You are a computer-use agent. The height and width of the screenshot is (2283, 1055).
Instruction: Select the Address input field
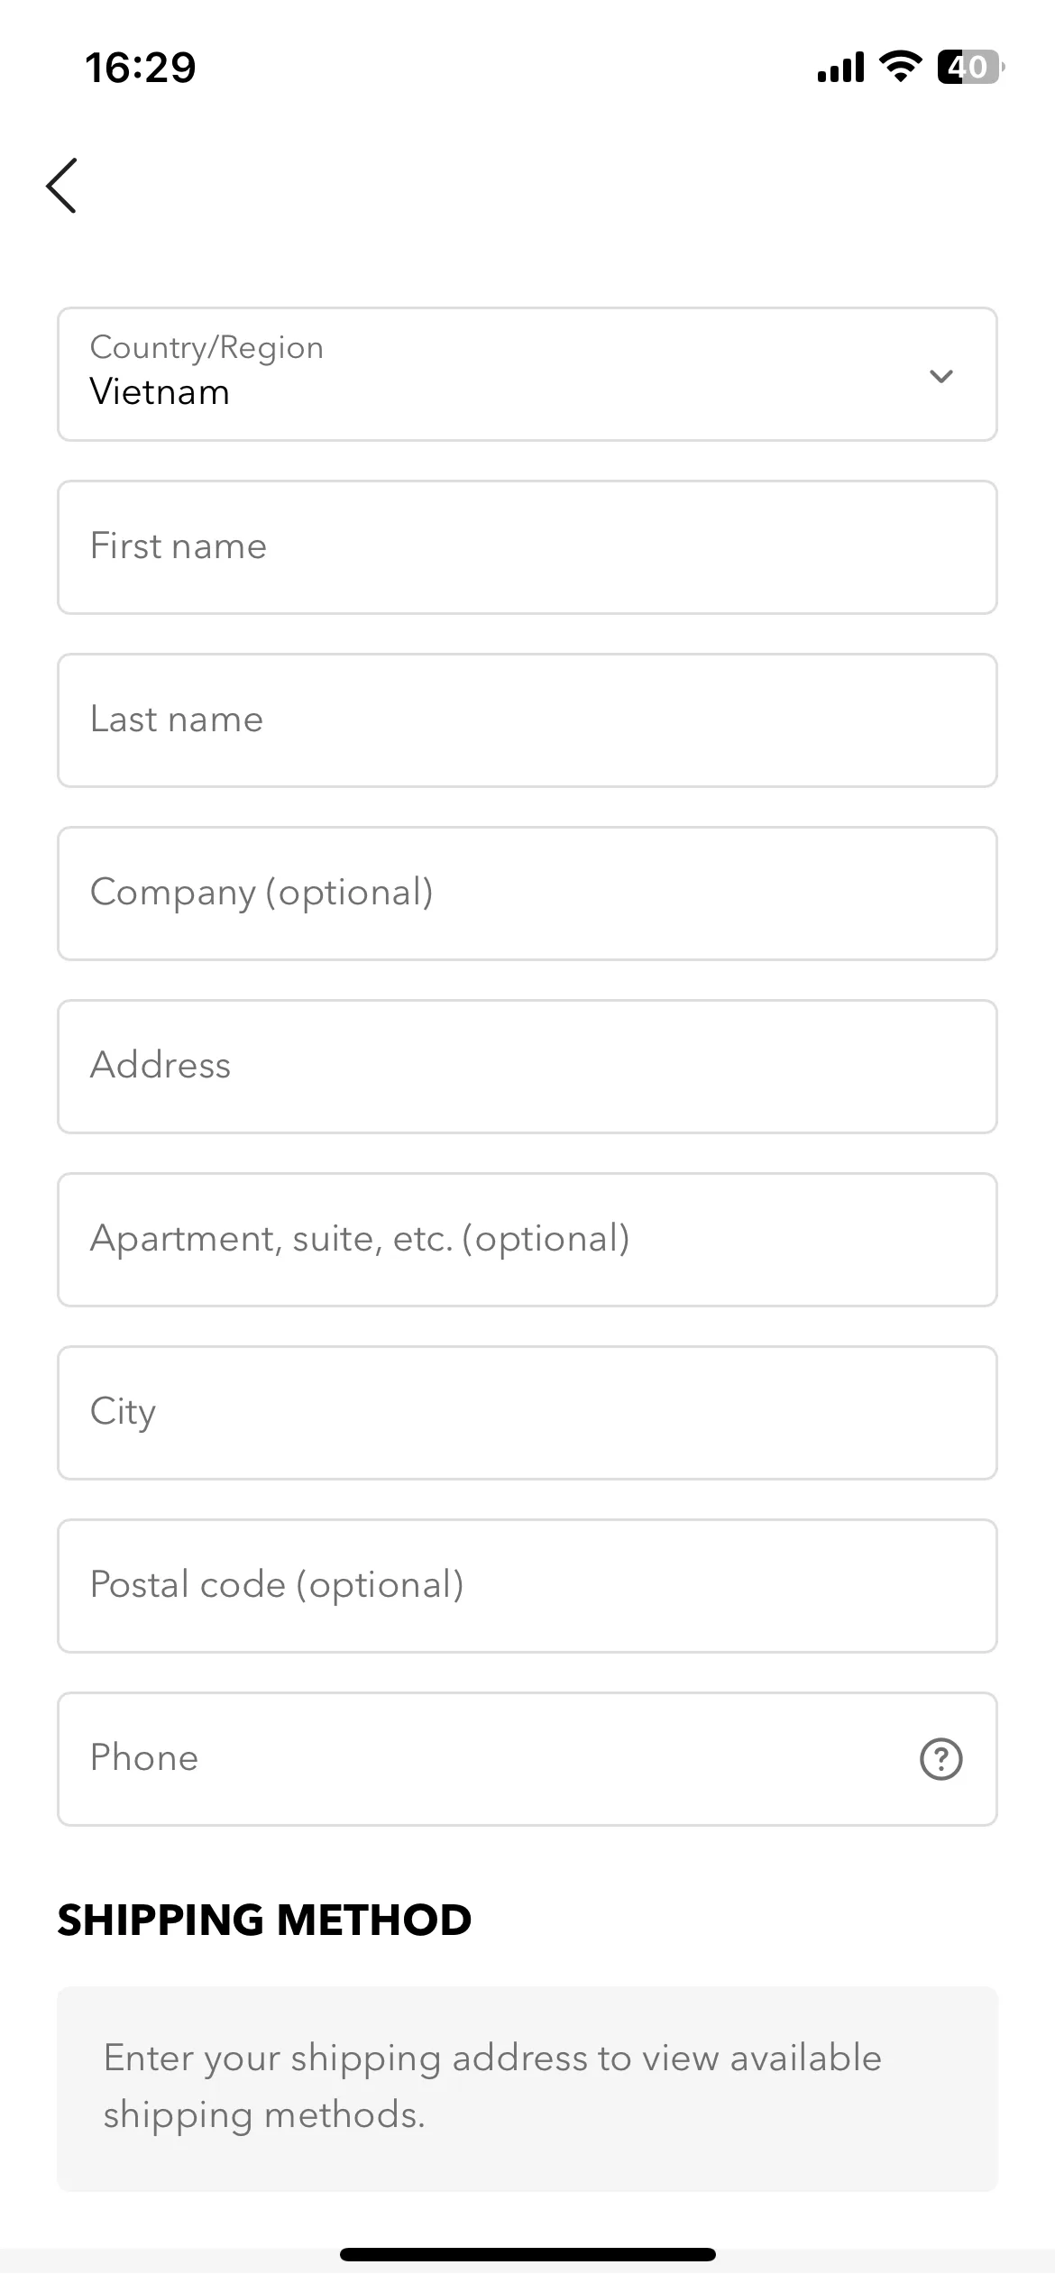click(x=527, y=1067)
